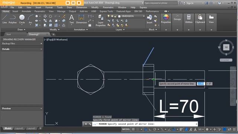Activate the Move tool in Modify panel
Viewport: 238px width, 134px height.
tap(45, 16)
